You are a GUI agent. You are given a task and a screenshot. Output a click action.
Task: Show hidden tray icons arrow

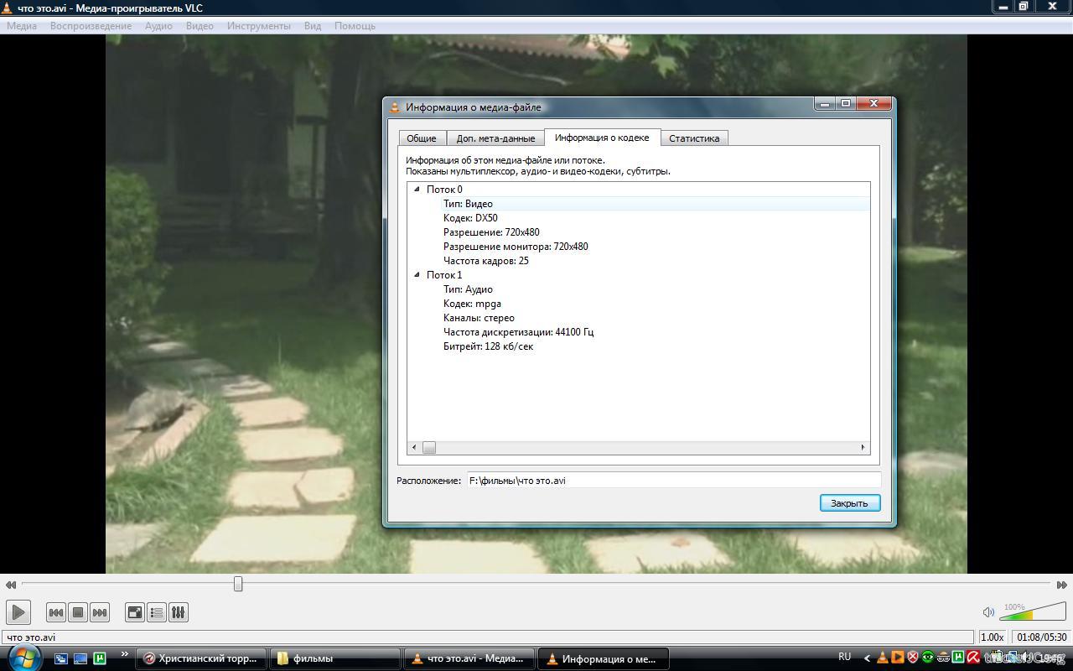867,658
